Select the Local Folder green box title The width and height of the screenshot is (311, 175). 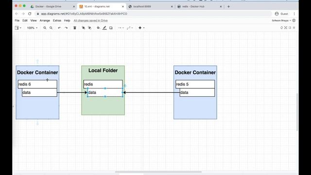point(103,70)
